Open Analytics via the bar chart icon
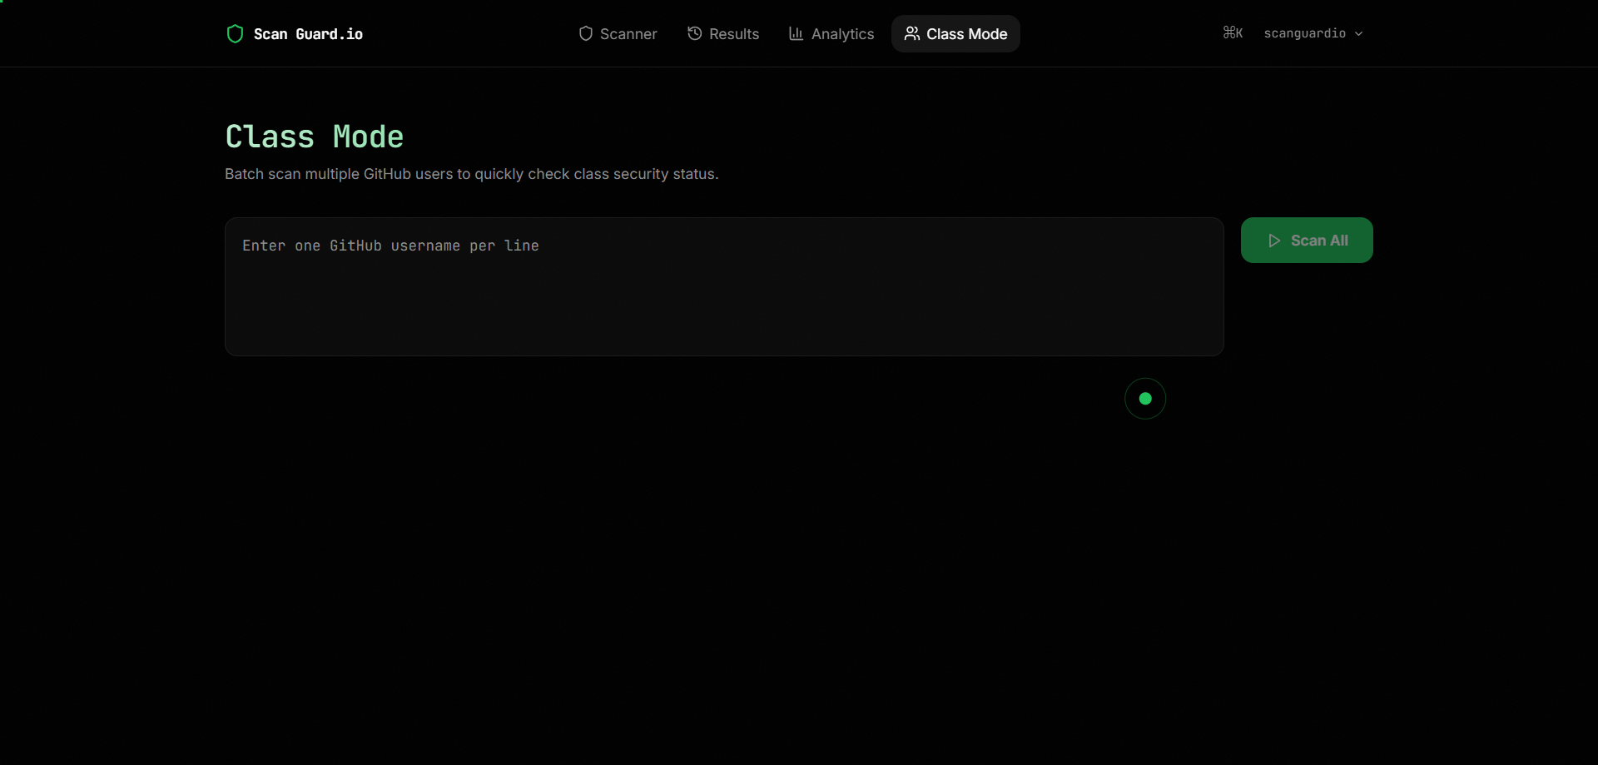Screen dimensions: 1598x765 point(797,33)
